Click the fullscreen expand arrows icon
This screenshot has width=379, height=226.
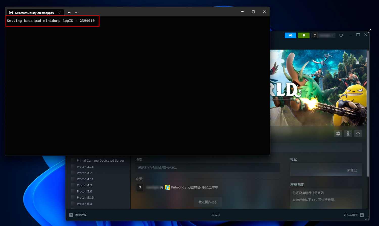[369, 31]
